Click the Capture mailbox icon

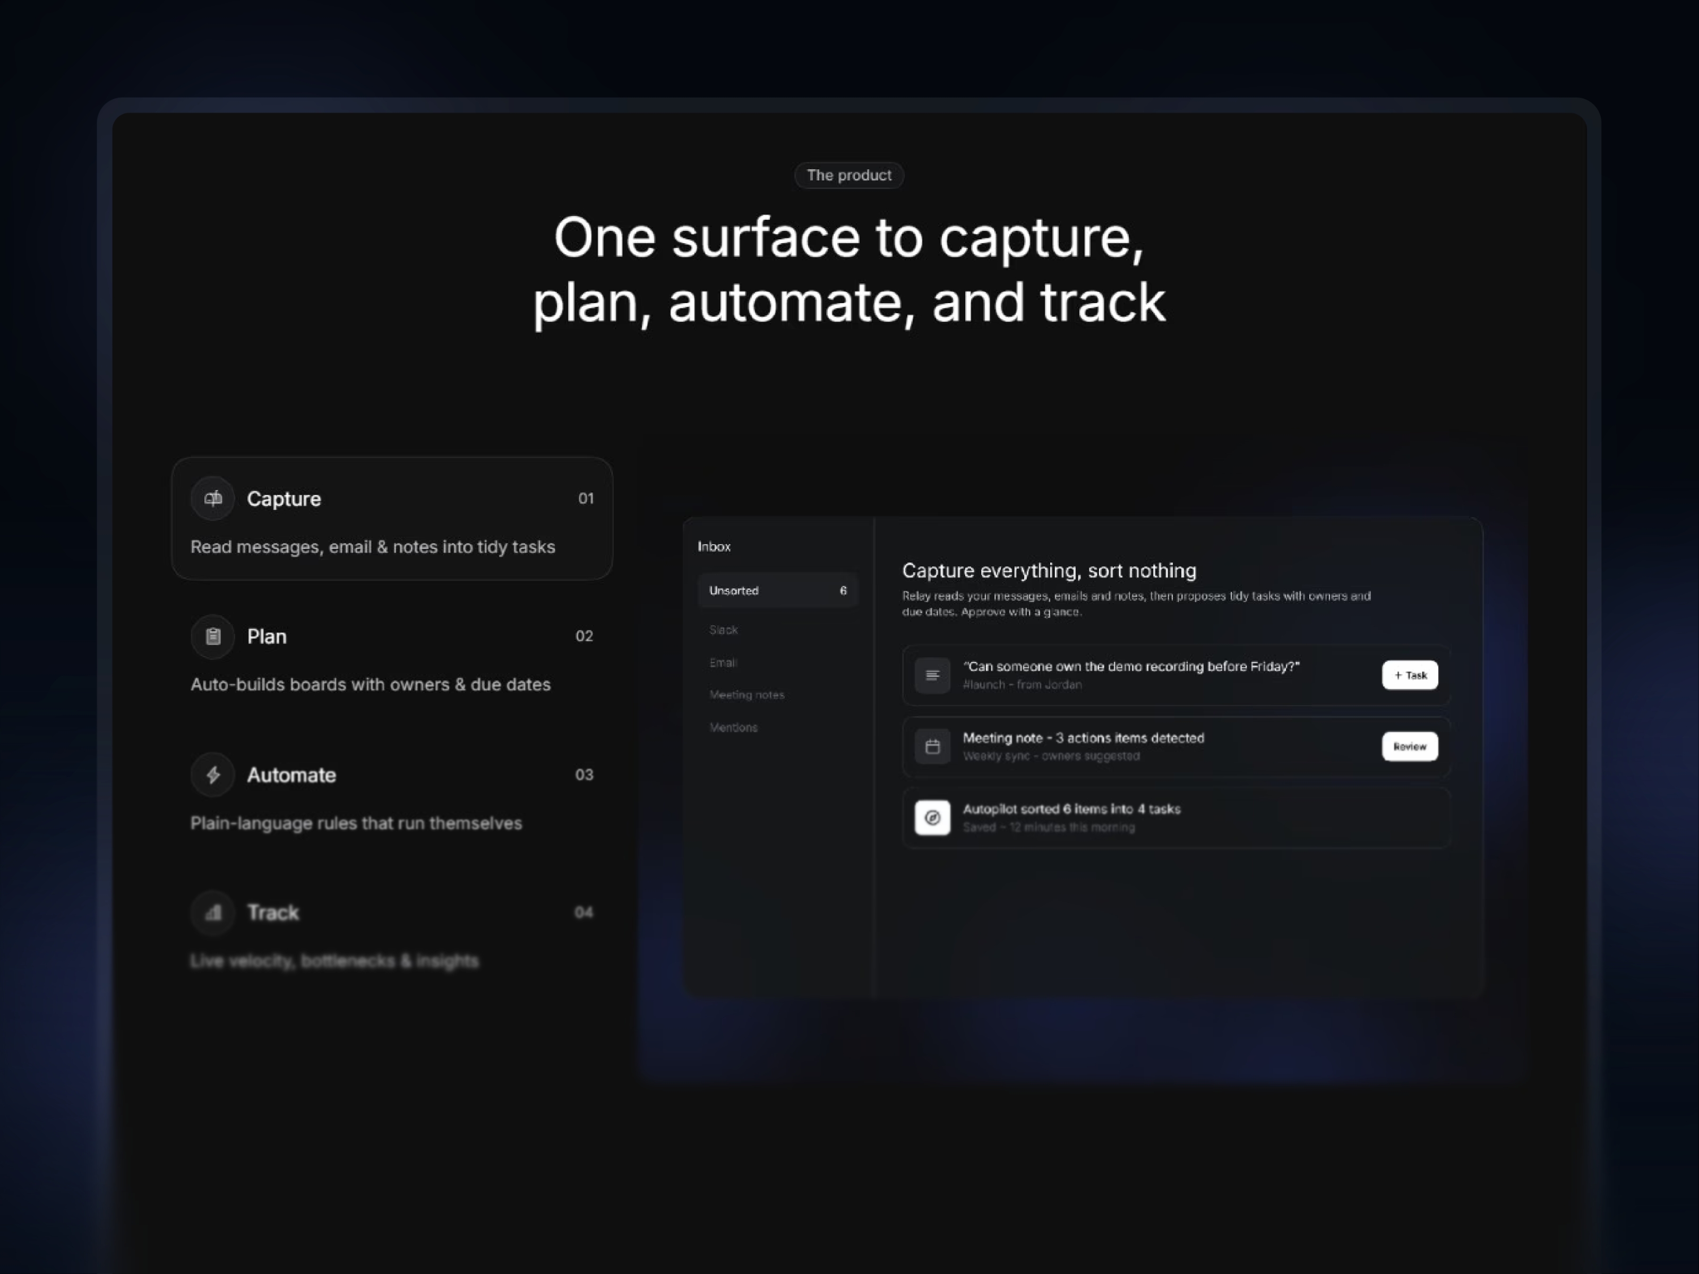[x=213, y=498]
